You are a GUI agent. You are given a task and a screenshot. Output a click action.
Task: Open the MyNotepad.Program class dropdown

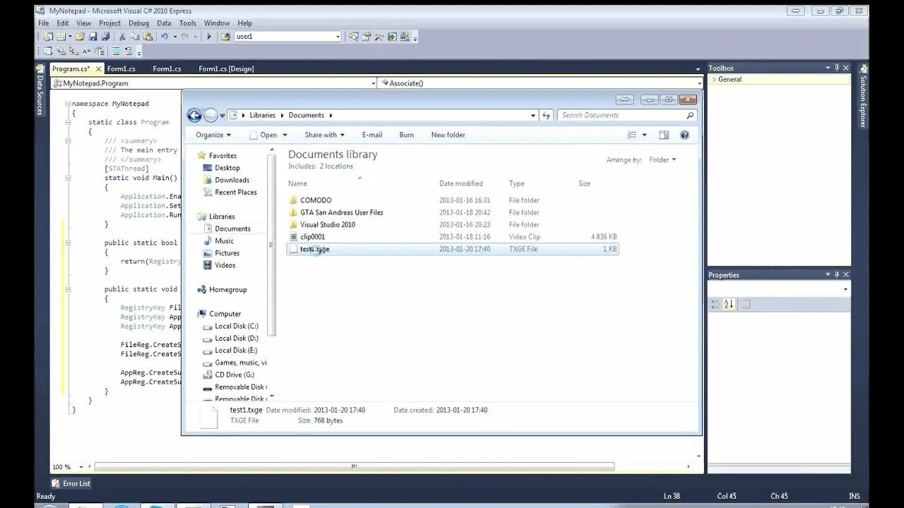(x=374, y=83)
